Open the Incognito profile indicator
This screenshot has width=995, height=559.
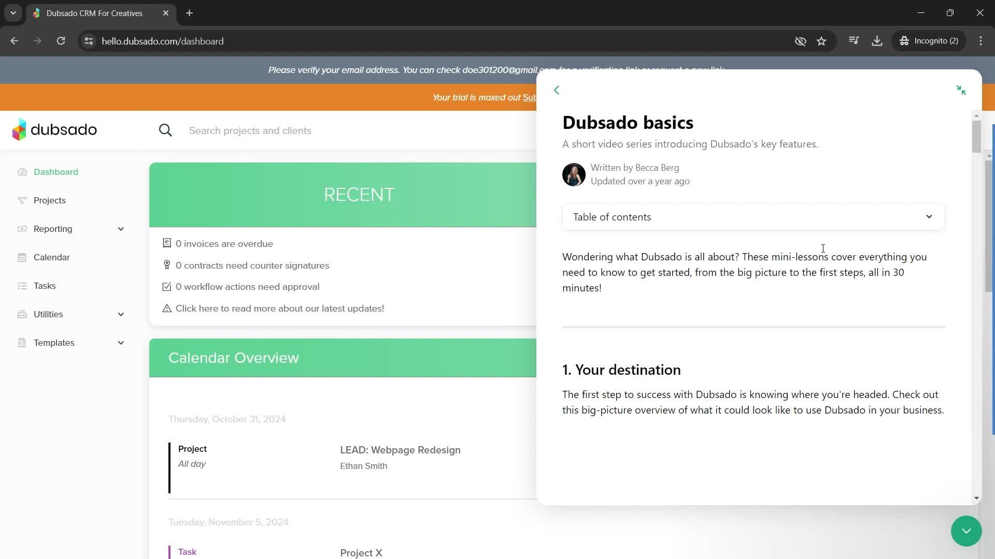(929, 41)
